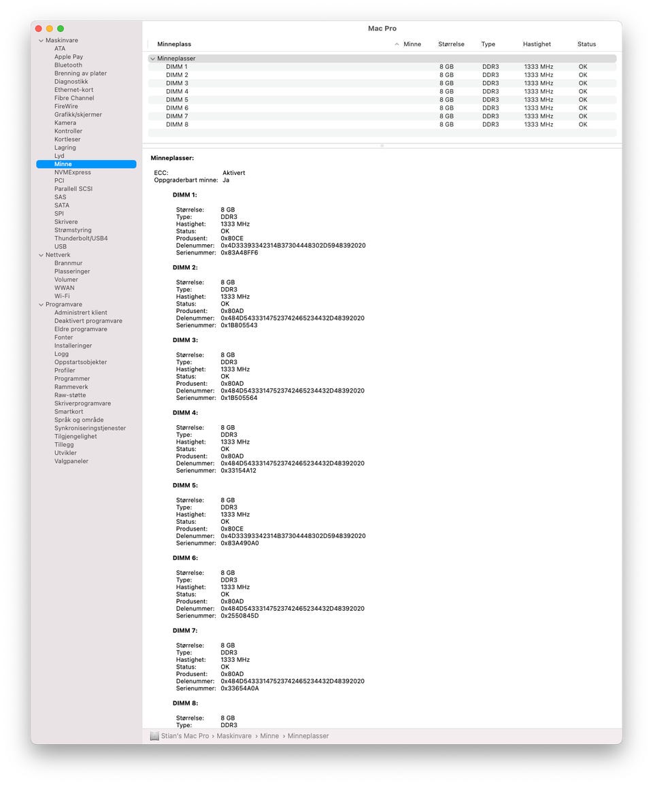Click the computer icon in path bar

[154, 736]
